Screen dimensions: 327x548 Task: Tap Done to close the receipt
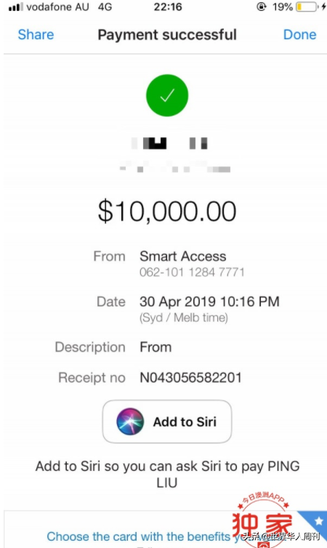tap(299, 35)
